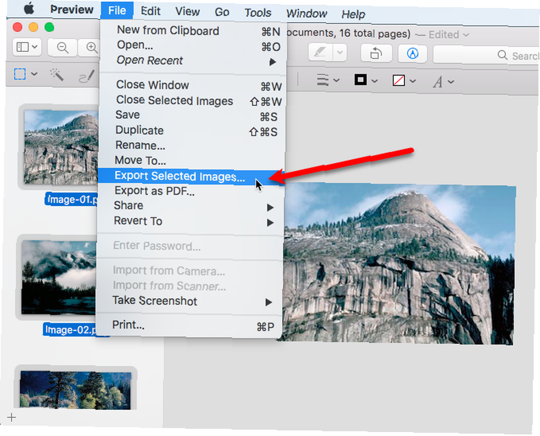Click the Search field in the toolbar
This screenshot has width=540, height=436.
click(x=486, y=55)
